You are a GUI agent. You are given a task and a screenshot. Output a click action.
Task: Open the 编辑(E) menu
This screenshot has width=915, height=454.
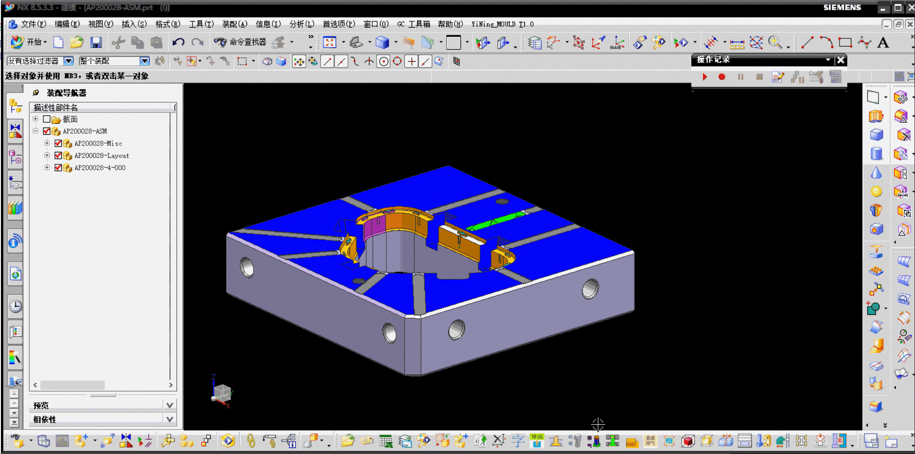tap(67, 24)
